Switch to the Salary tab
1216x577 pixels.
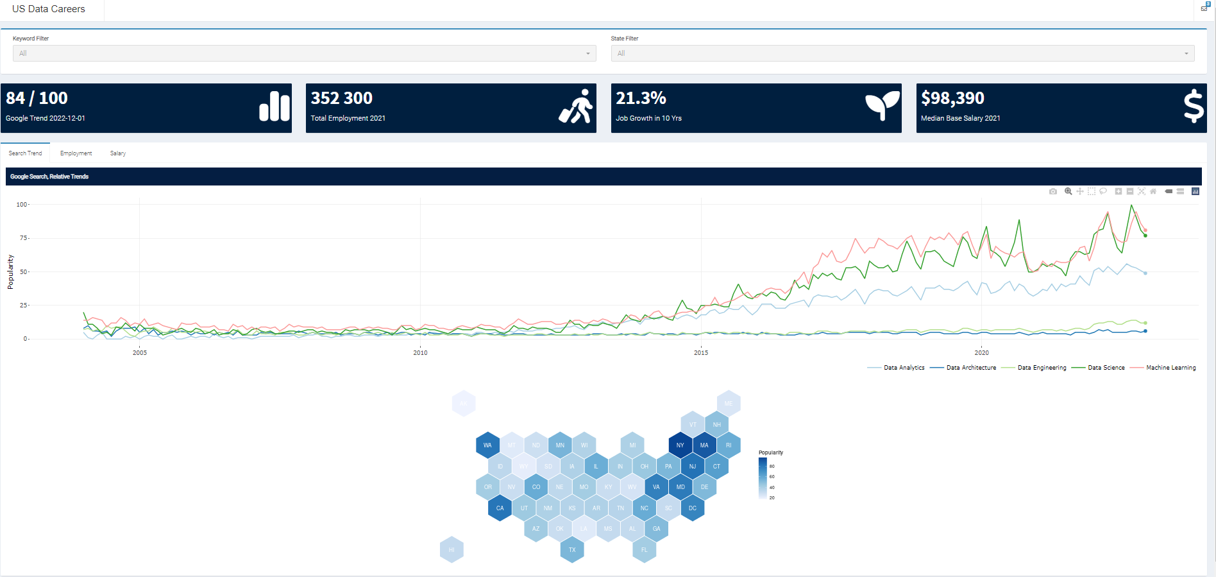pyautogui.click(x=118, y=153)
